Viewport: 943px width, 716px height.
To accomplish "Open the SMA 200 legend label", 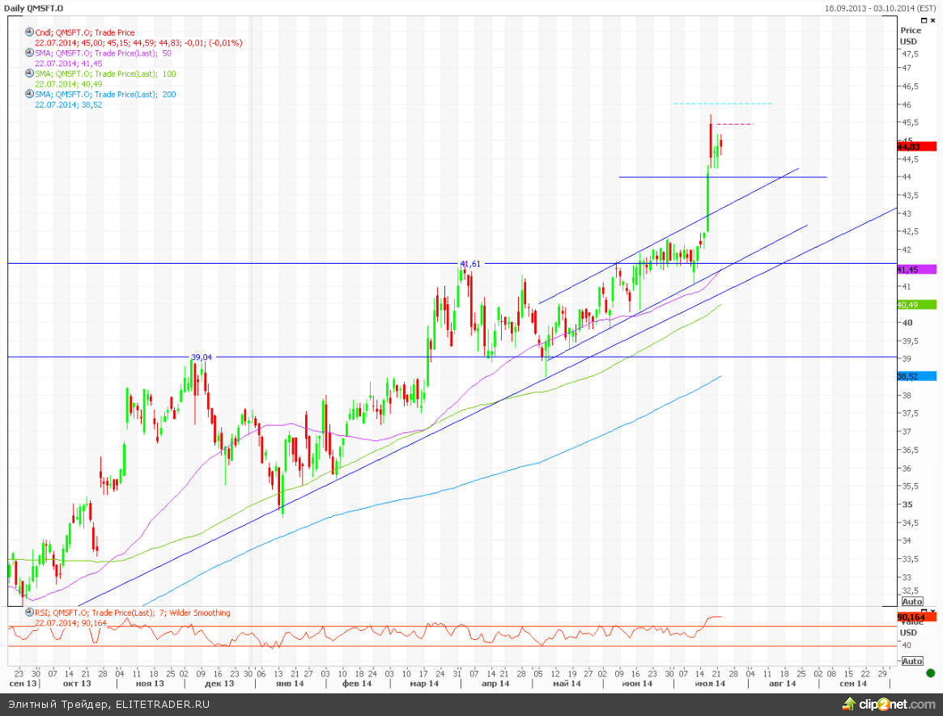I will 105,94.
